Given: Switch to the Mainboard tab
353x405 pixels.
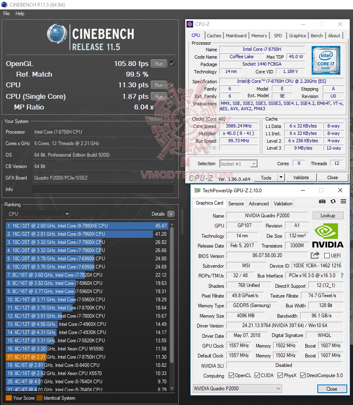Looking at the screenshot, I should coord(236,36).
